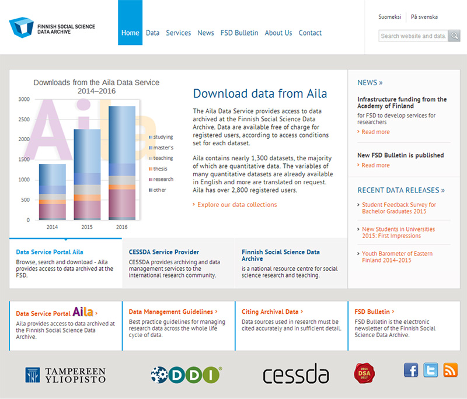Click the search website and data field
Image resolution: width=467 pixels, height=399 pixels.
413,36
